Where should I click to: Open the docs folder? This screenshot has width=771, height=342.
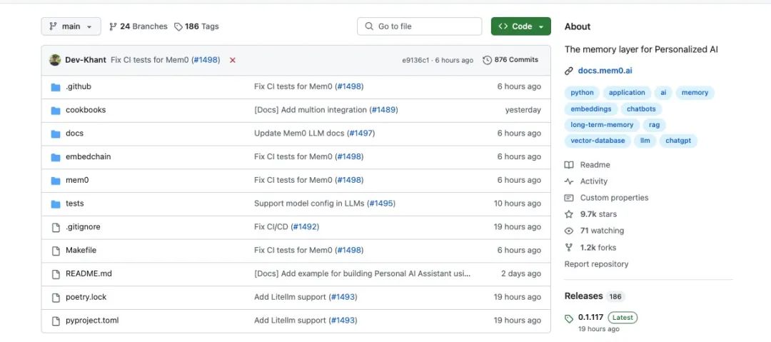click(75, 134)
